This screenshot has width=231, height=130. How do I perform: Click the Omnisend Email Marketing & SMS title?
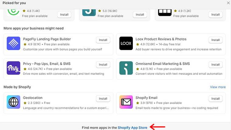(163, 64)
